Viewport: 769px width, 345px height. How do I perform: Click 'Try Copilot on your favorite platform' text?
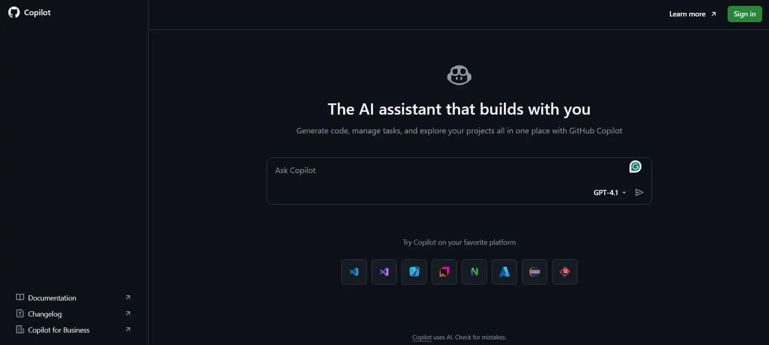pos(459,242)
